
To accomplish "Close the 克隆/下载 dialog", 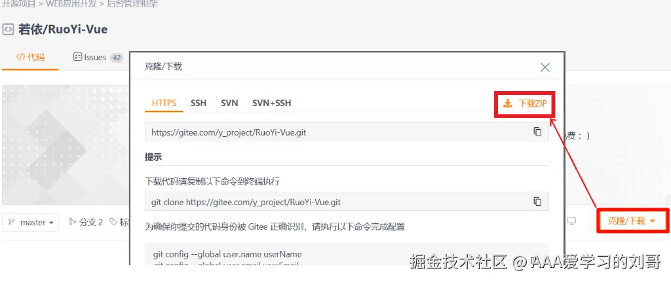I will [545, 67].
